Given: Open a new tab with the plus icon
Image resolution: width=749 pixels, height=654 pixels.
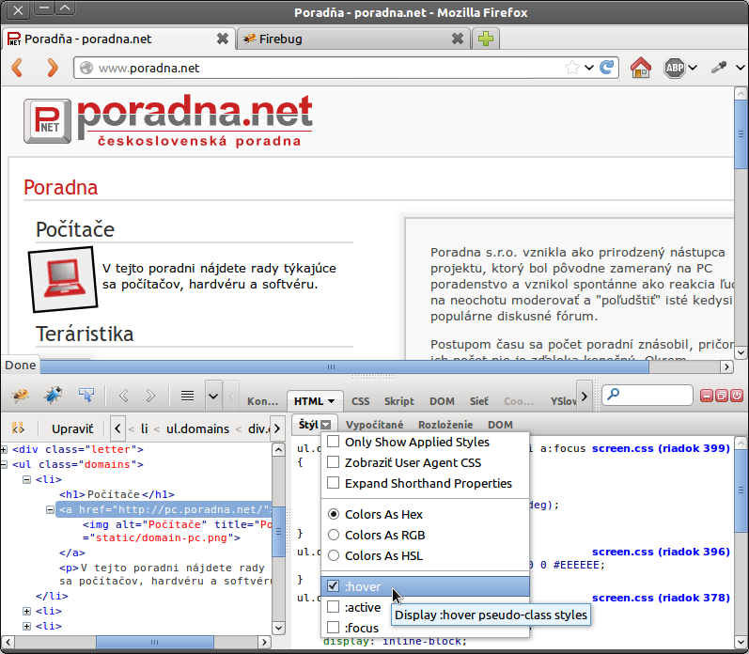Looking at the screenshot, I should click(x=486, y=39).
